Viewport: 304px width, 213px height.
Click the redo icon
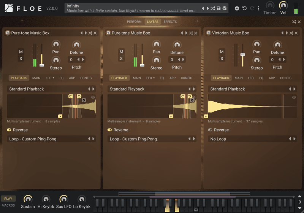[x=252, y=8]
